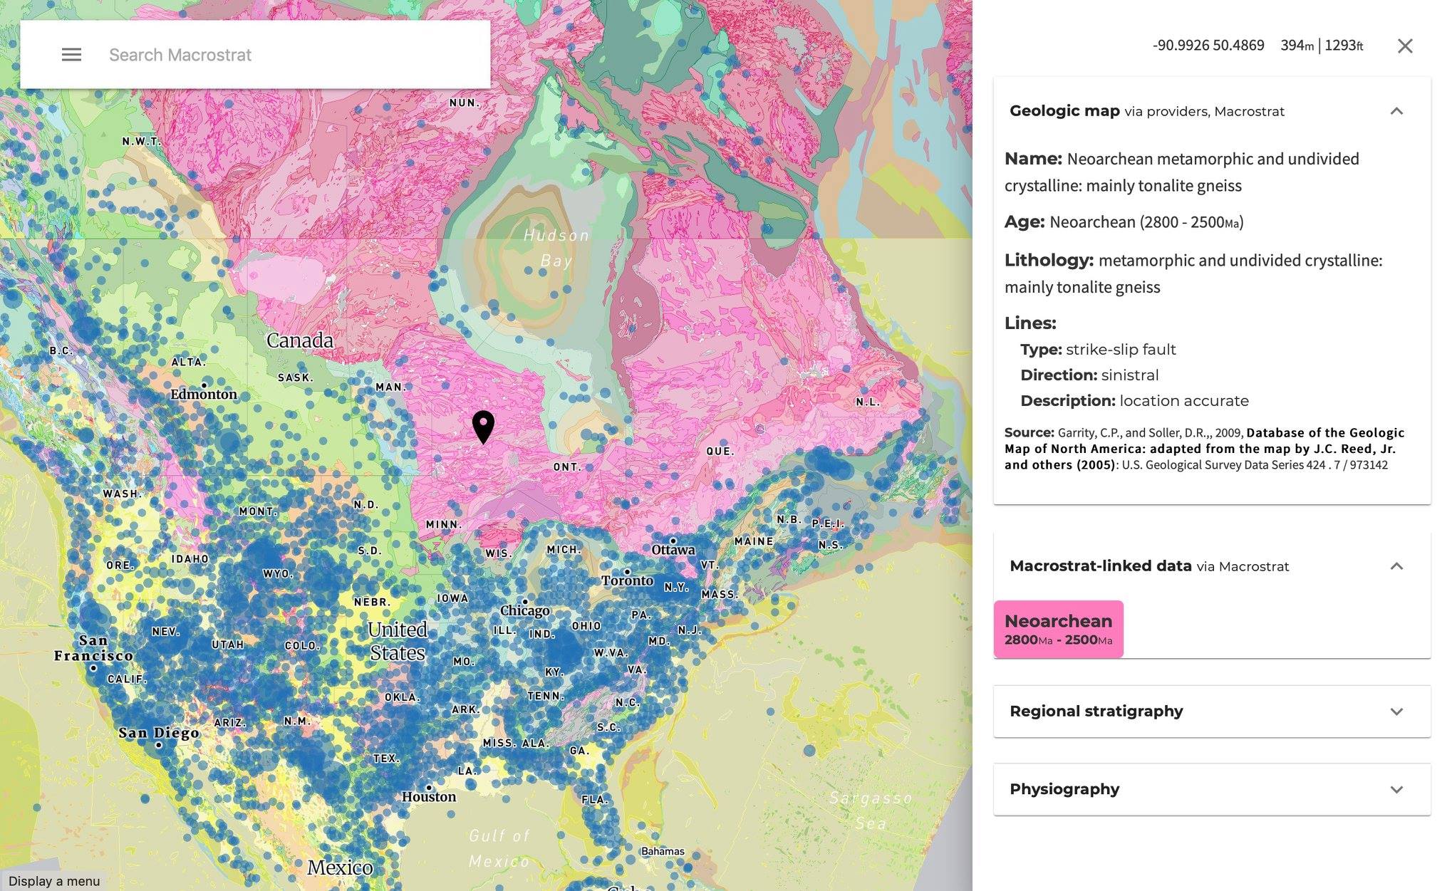Click the Sargasso Sea label
Image resolution: width=1447 pixels, height=891 pixels.
[871, 811]
